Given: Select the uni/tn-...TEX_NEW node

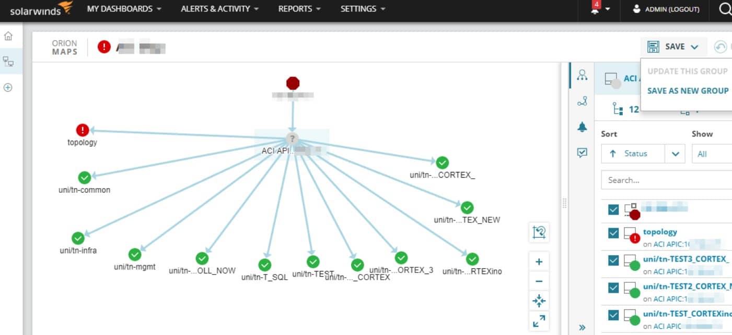Looking at the screenshot, I should coord(467,207).
